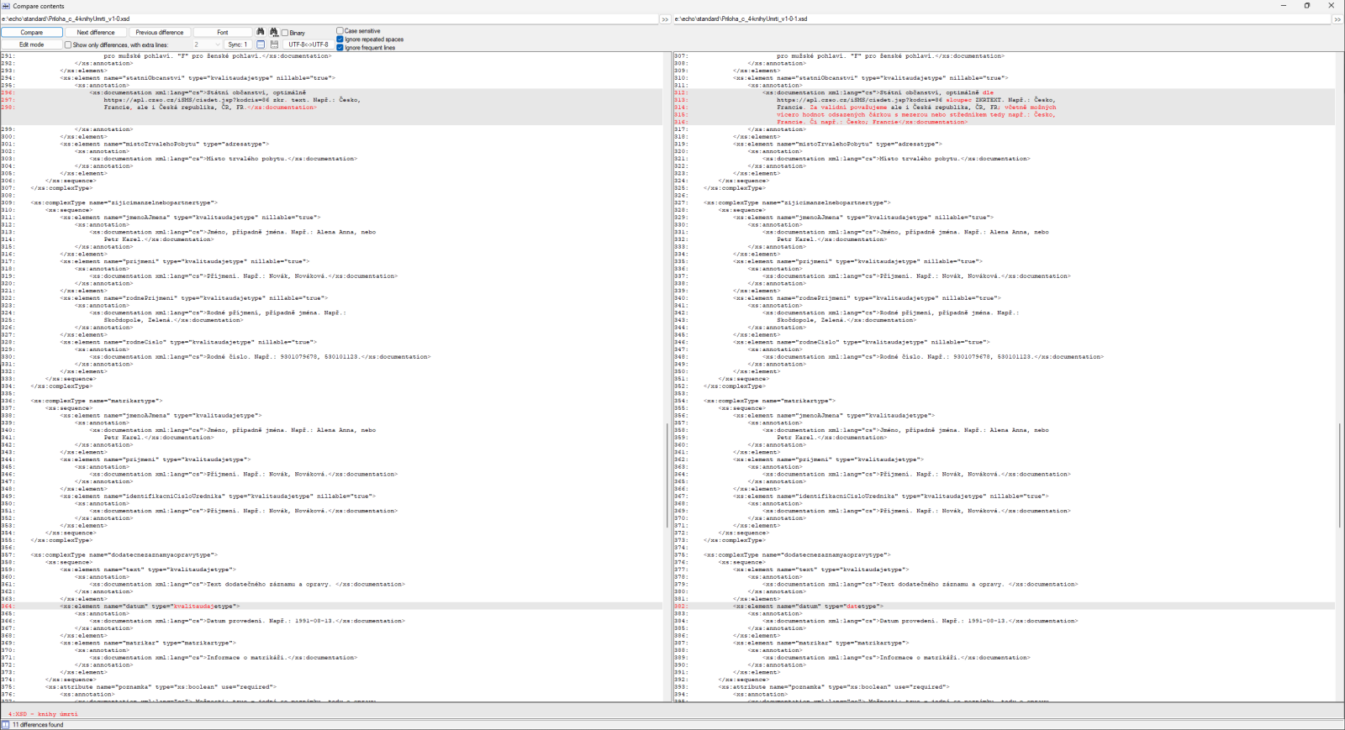Open the extra lines count dropdown
The width and height of the screenshot is (1345, 730).
click(208, 45)
